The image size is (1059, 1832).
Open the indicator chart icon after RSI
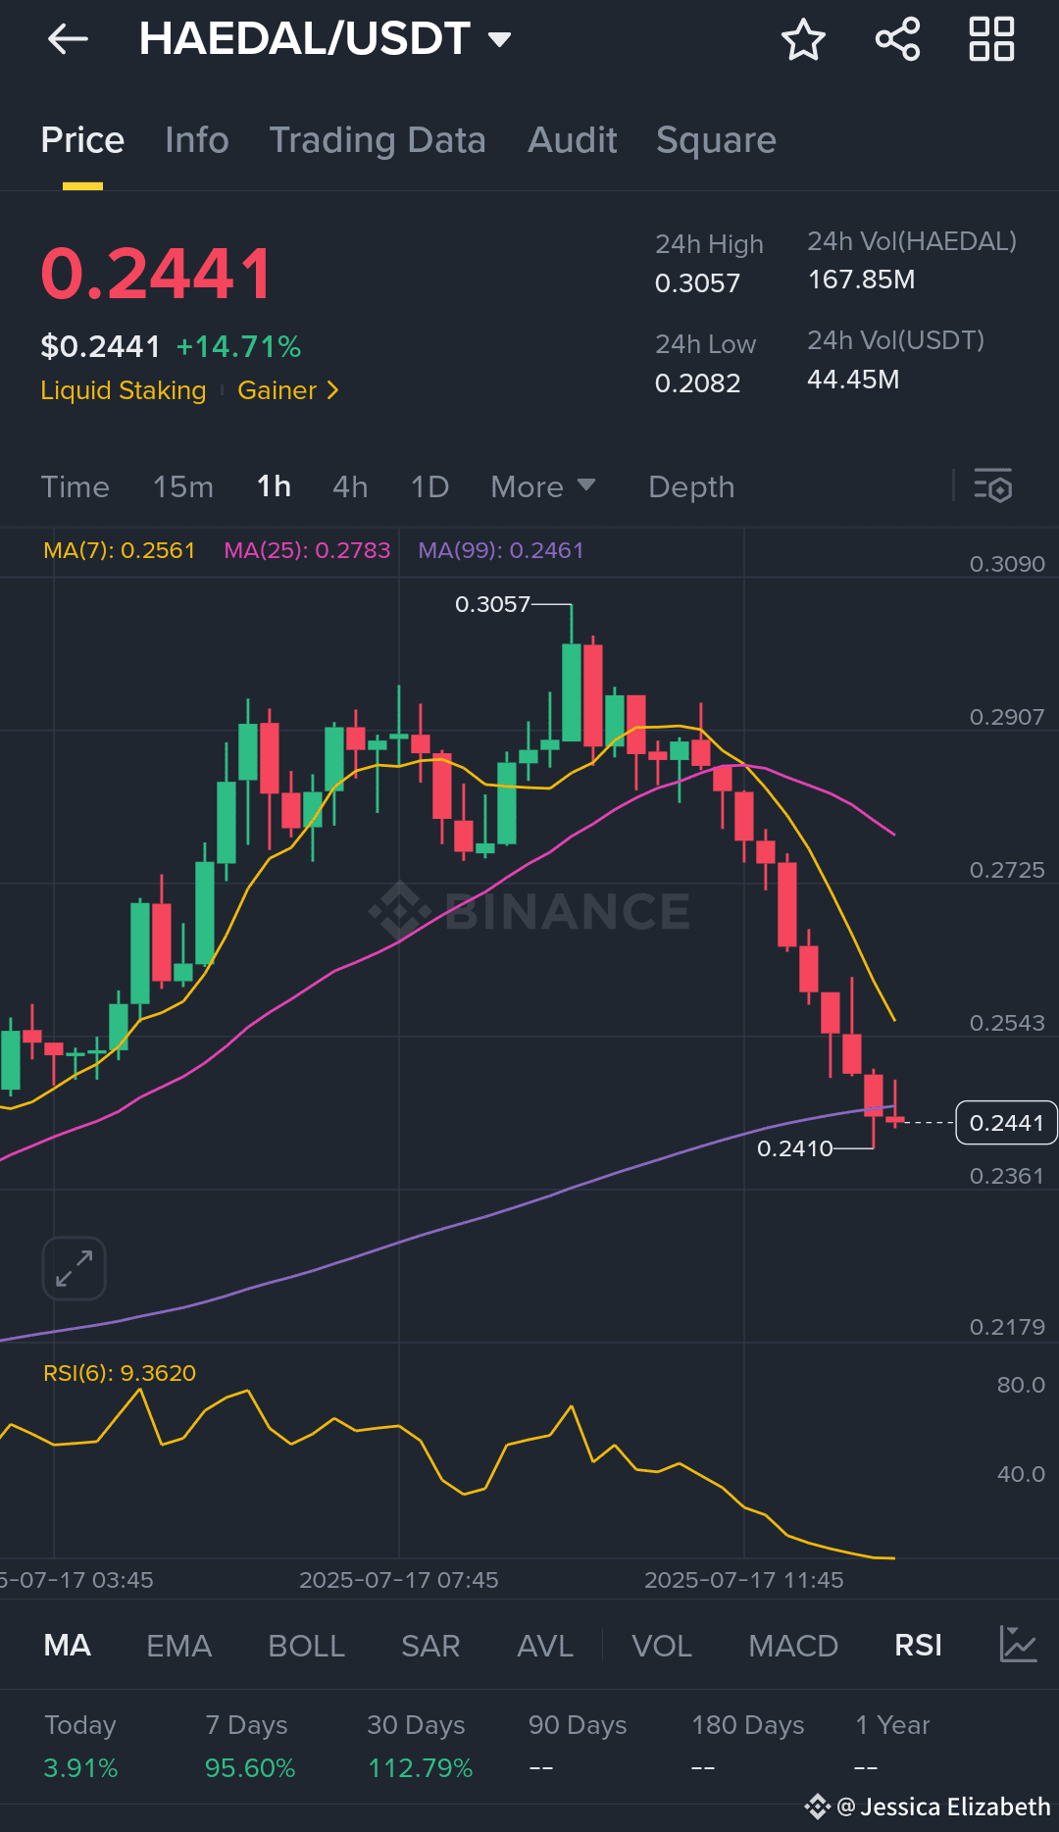pyautogui.click(x=1018, y=1645)
